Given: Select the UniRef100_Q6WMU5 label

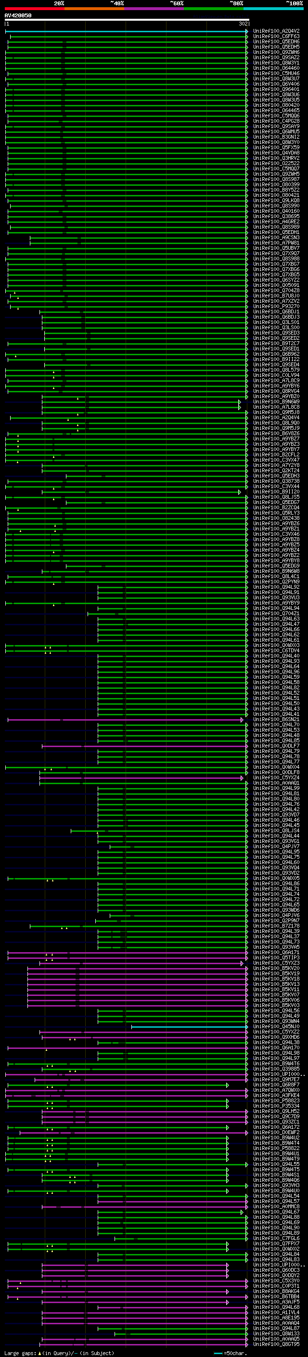Looking at the screenshot, I should pos(276,132).
